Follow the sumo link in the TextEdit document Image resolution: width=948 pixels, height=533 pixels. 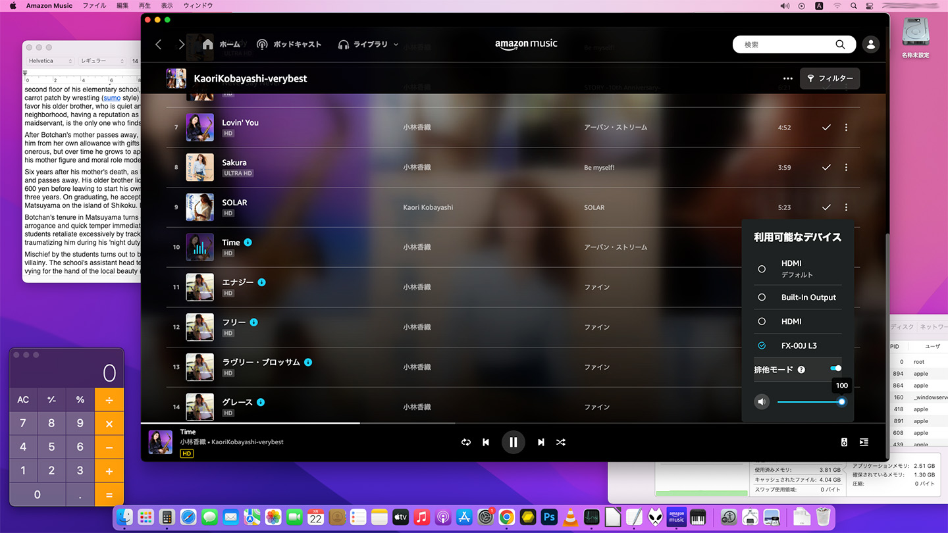coord(112,98)
